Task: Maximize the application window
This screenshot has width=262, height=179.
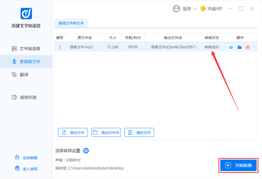Action: (x=241, y=9)
